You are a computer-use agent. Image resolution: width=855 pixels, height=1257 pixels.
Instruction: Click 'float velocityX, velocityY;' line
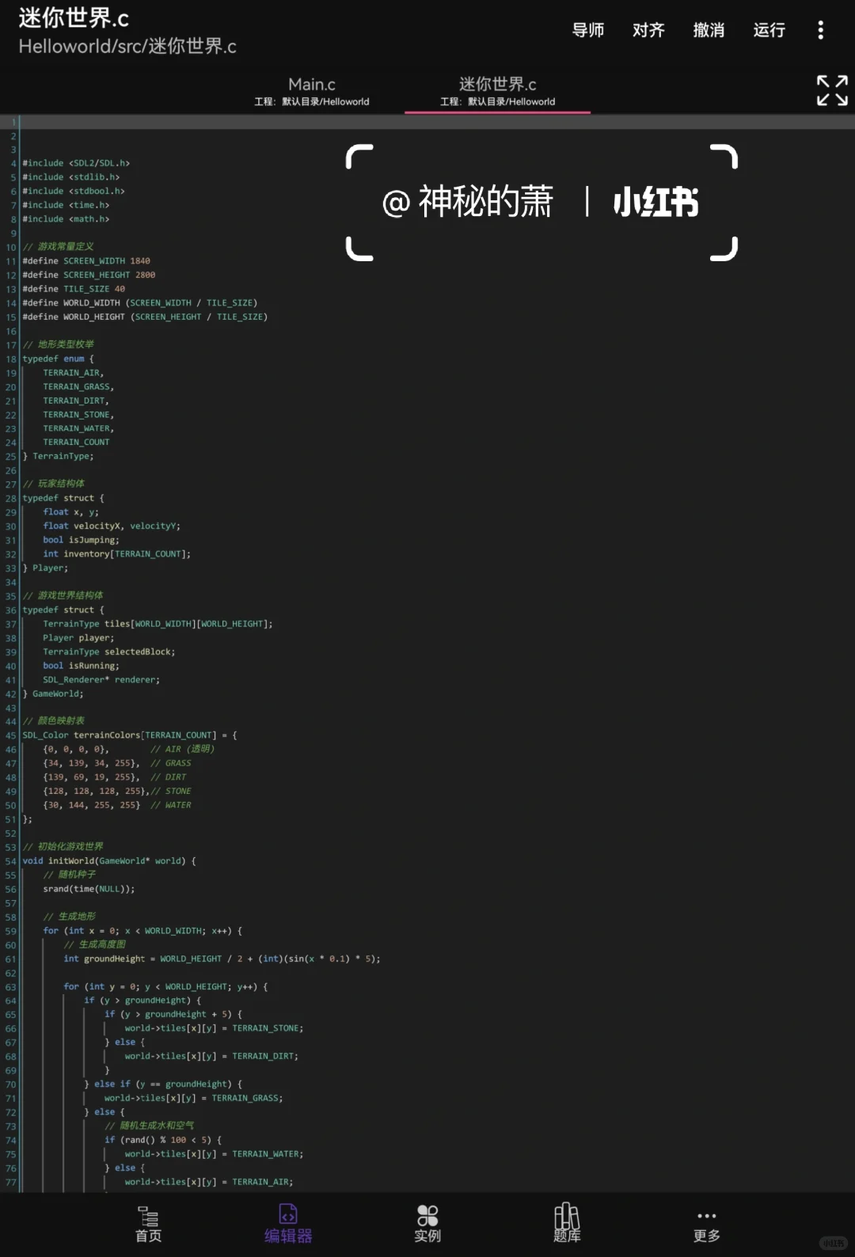(112, 526)
